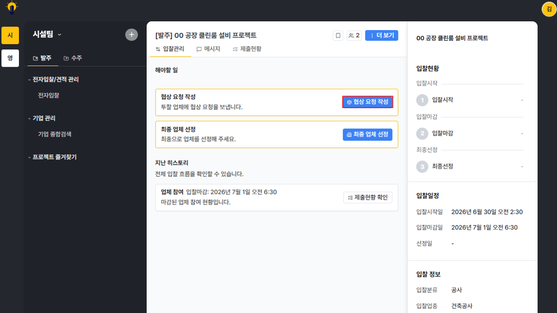Click the 협상 요청 작성 button

(x=368, y=102)
